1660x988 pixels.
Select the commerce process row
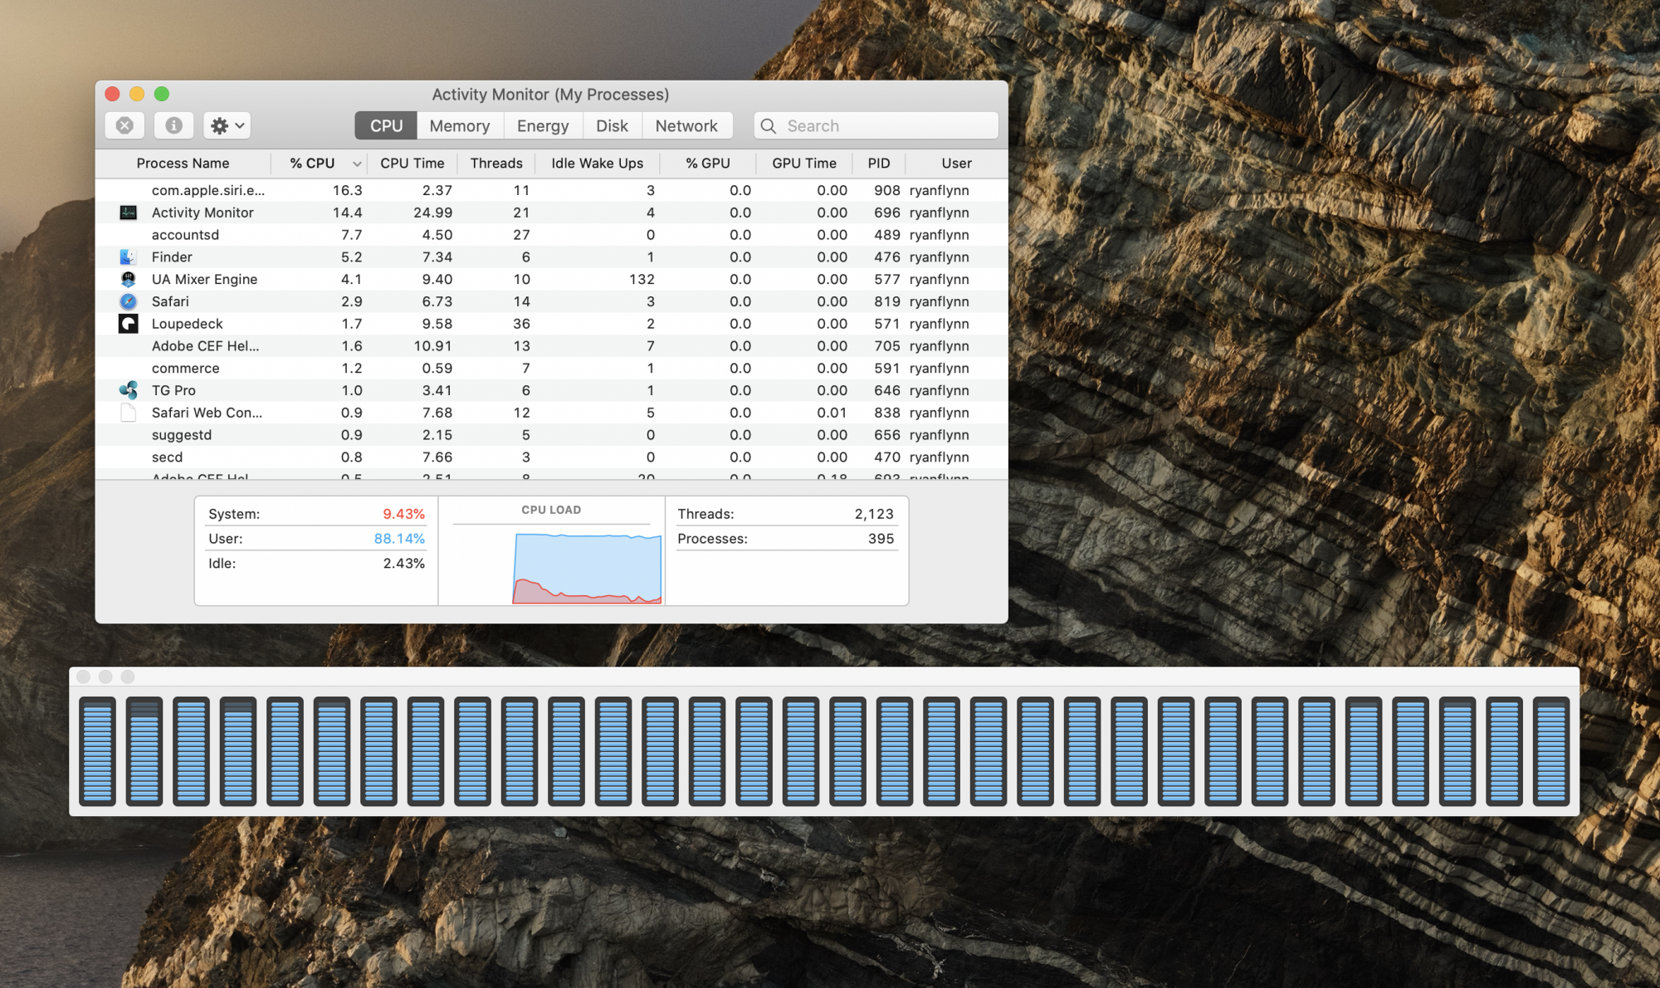point(552,368)
